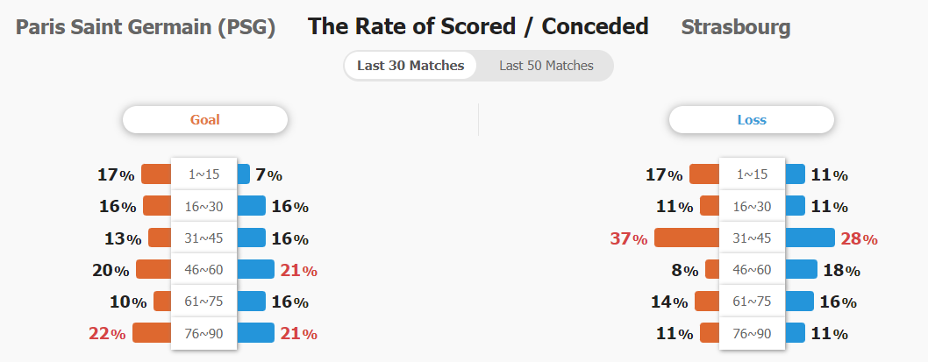Image resolution: width=928 pixels, height=362 pixels.
Task: Click the 18% blue bar in Loss chart
Action: (802, 269)
